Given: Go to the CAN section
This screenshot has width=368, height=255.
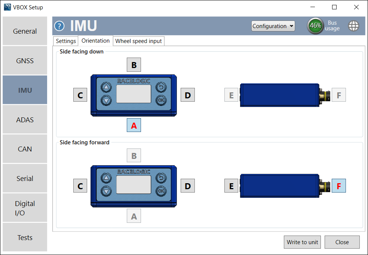Looking at the screenshot, I should 25,148.
